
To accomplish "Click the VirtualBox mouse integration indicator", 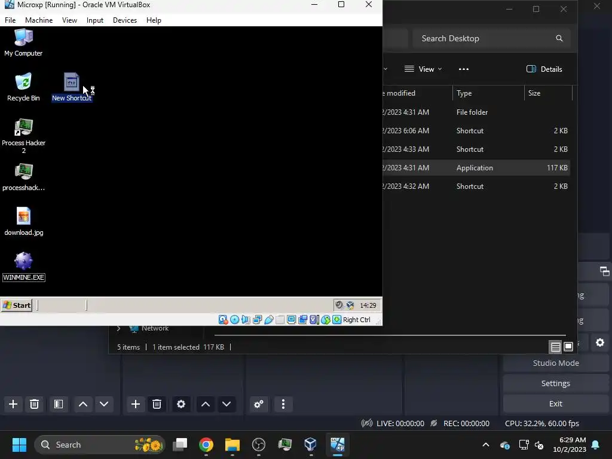I will (326, 320).
